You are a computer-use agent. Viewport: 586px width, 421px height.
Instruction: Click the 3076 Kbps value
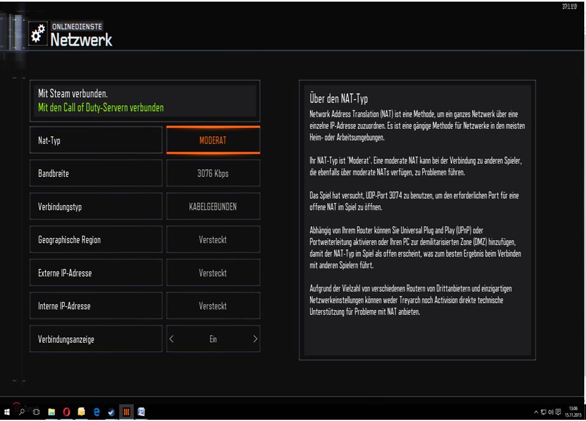[213, 173]
